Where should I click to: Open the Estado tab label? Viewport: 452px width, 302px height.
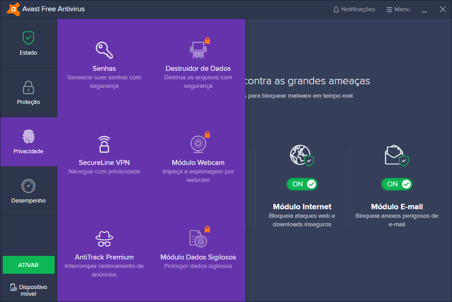[28, 53]
